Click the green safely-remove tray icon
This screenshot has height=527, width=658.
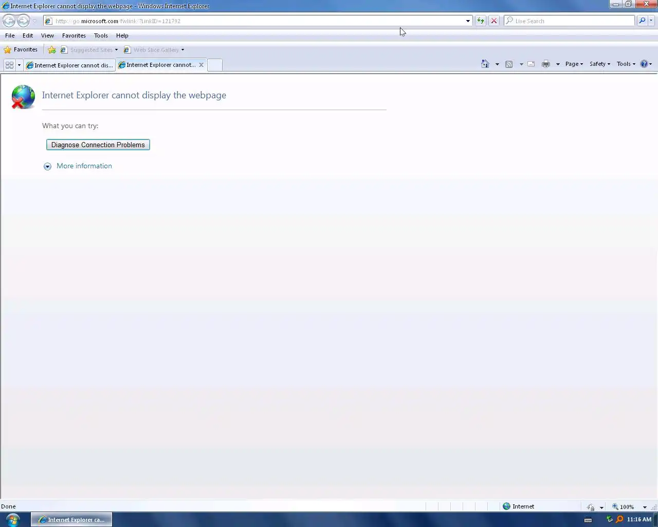610,519
